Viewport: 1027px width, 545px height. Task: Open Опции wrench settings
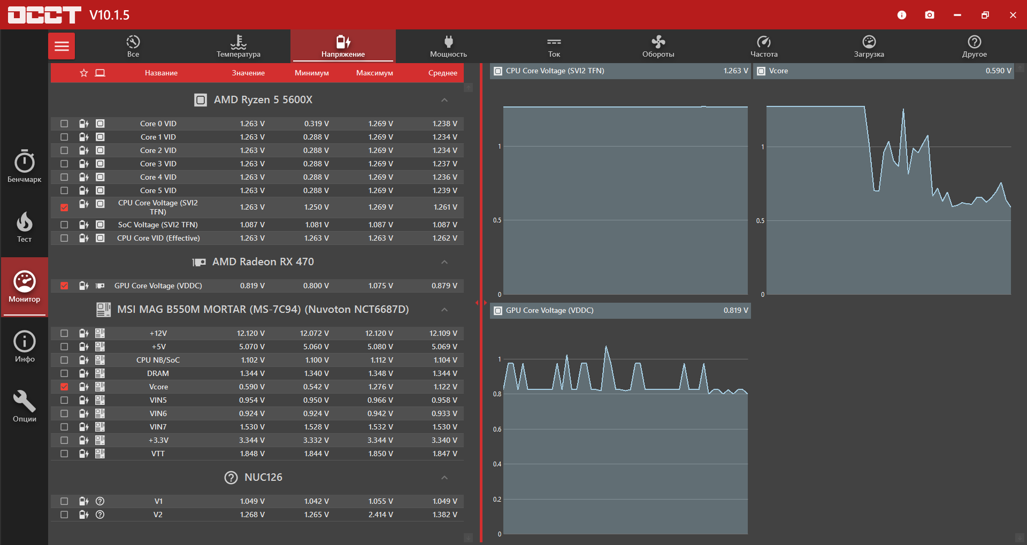click(x=24, y=406)
